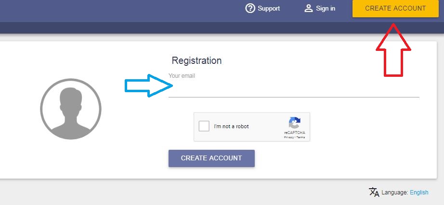This screenshot has height=205, width=444.
Task: Click the reCAPTCHA logo icon
Action: point(294,122)
